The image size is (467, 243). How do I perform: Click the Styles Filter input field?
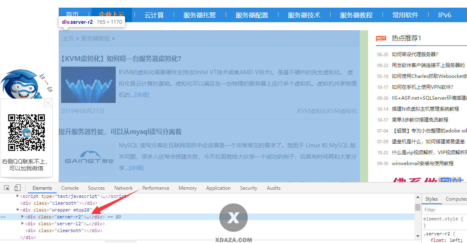tap(445, 210)
